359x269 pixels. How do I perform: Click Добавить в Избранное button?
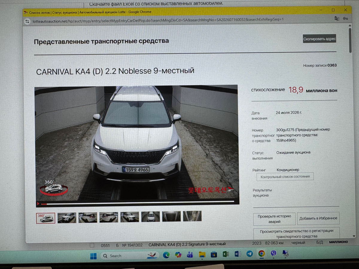pos(318,218)
